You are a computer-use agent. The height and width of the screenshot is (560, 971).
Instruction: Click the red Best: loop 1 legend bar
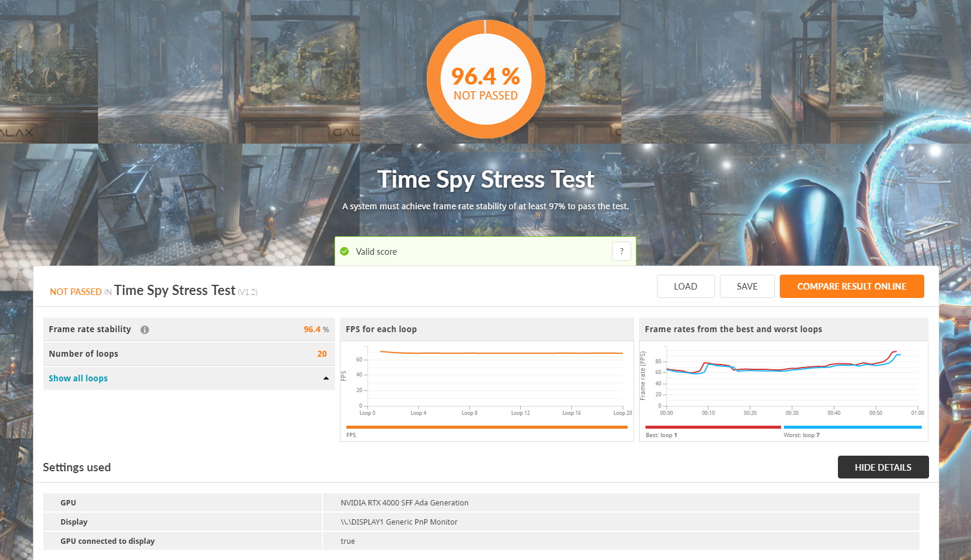pos(713,427)
